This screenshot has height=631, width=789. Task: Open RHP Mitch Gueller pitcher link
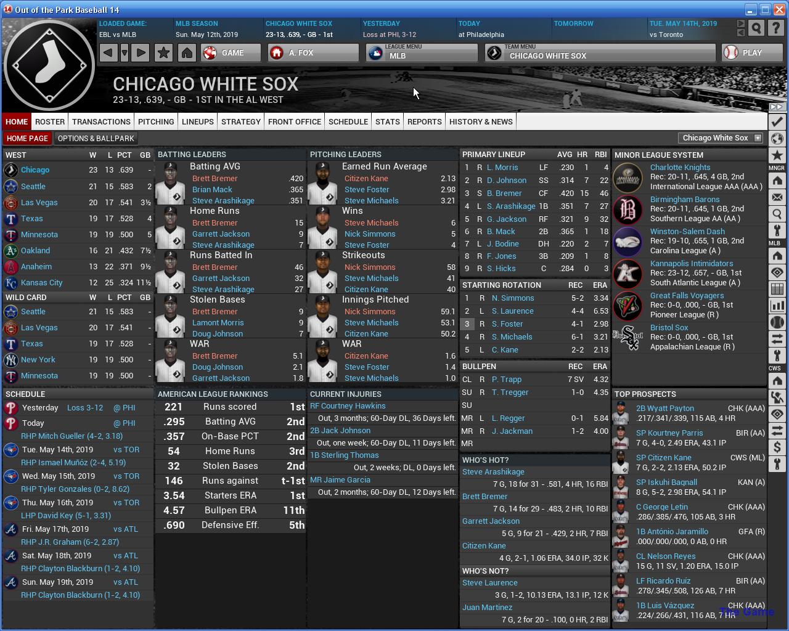coord(72,436)
